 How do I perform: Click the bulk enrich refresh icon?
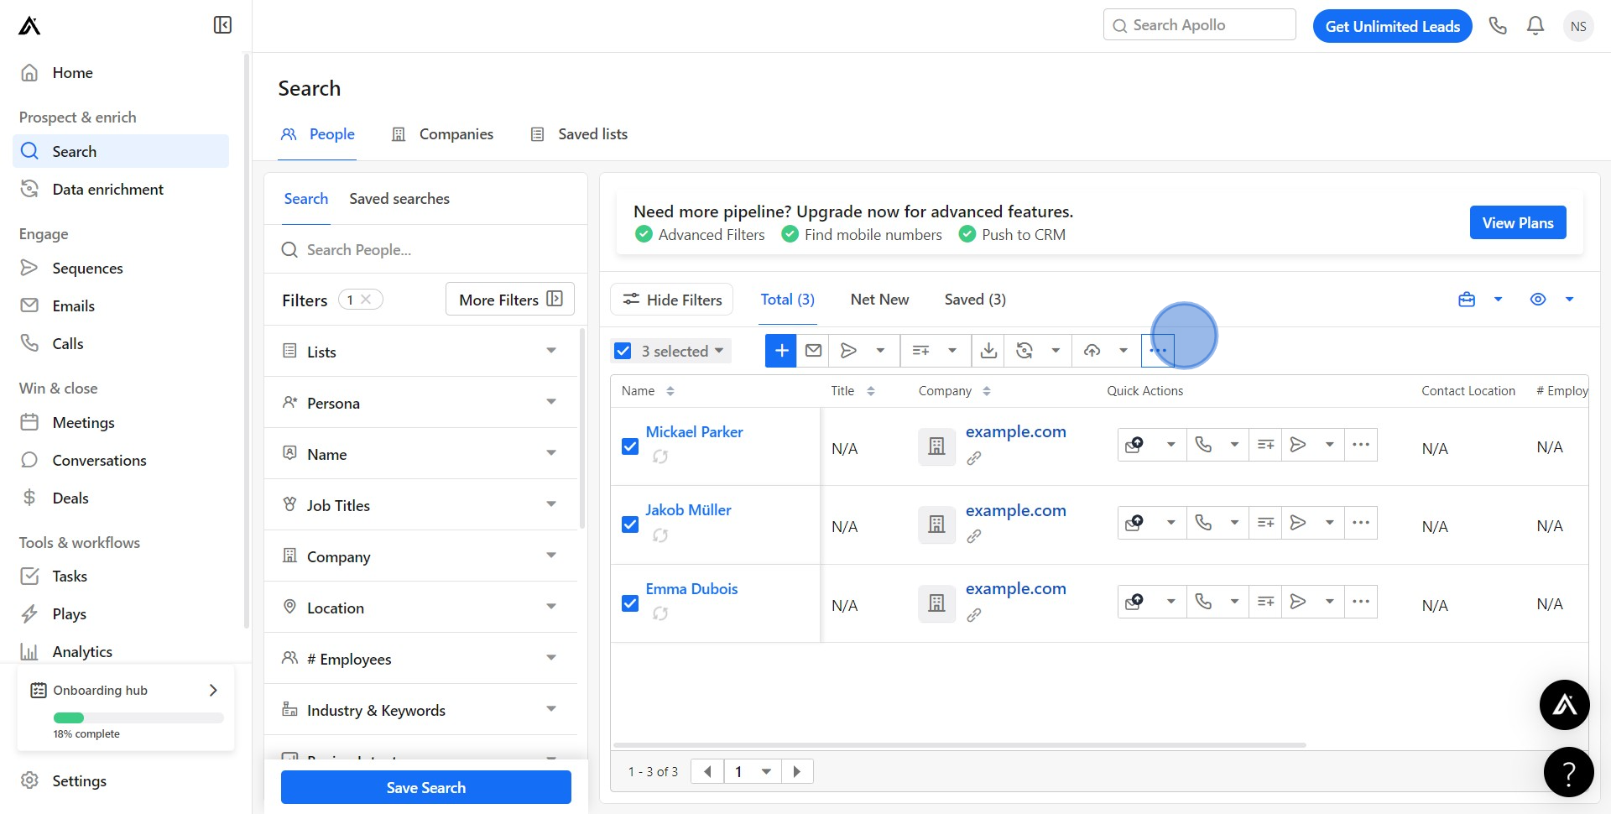click(1024, 351)
